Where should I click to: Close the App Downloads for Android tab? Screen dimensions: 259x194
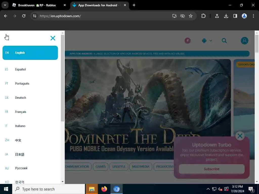[x=125, y=5]
